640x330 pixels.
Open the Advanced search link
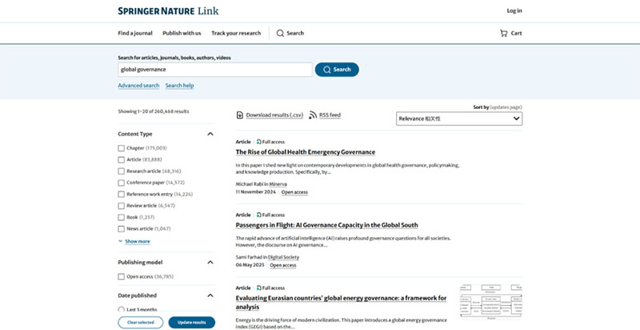pos(138,86)
